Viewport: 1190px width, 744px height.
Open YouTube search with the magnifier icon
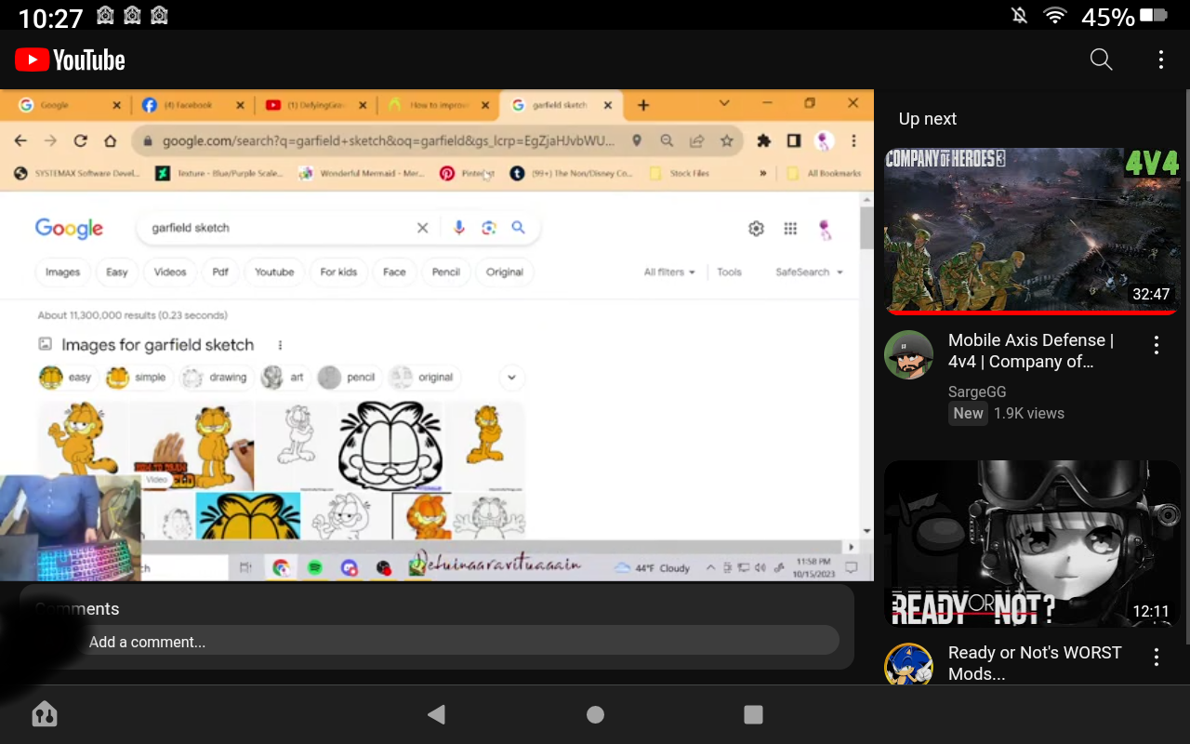click(1101, 60)
